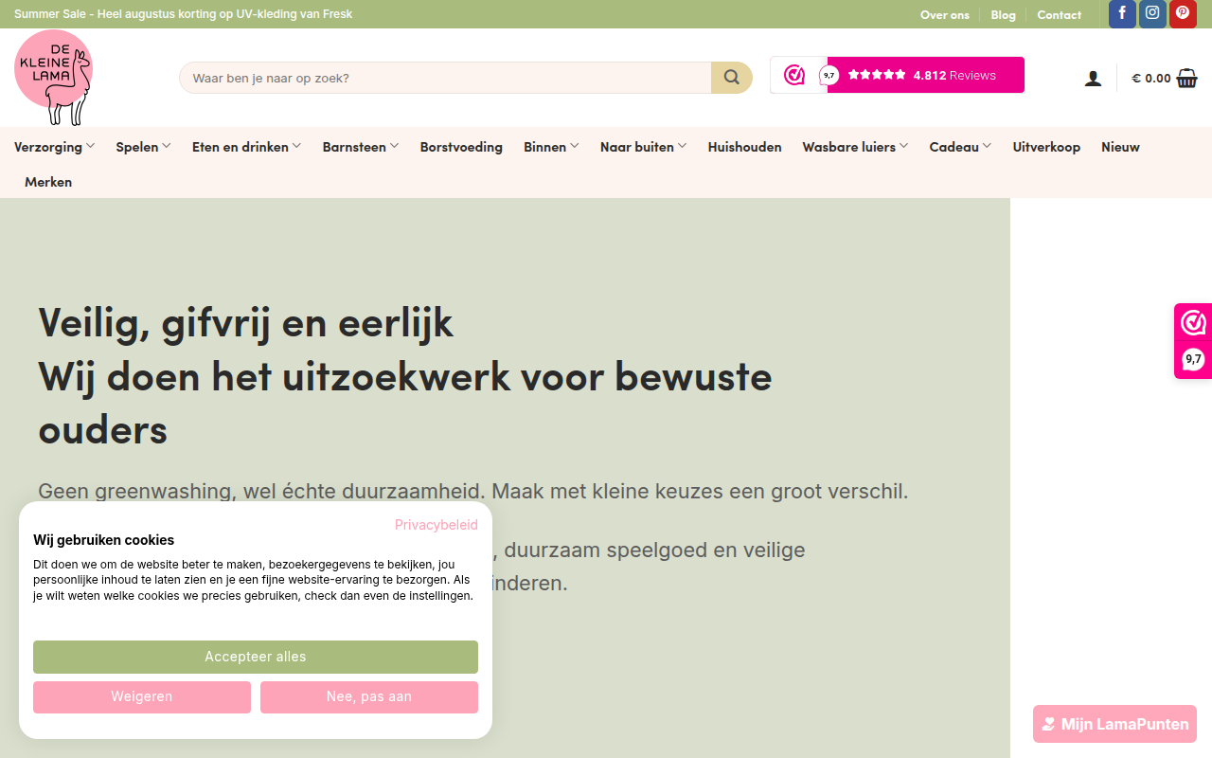Viewport: 1212px width, 758px height.
Task: Choose Nee, pas aan cookie settings
Action: [x=369, y=697]
